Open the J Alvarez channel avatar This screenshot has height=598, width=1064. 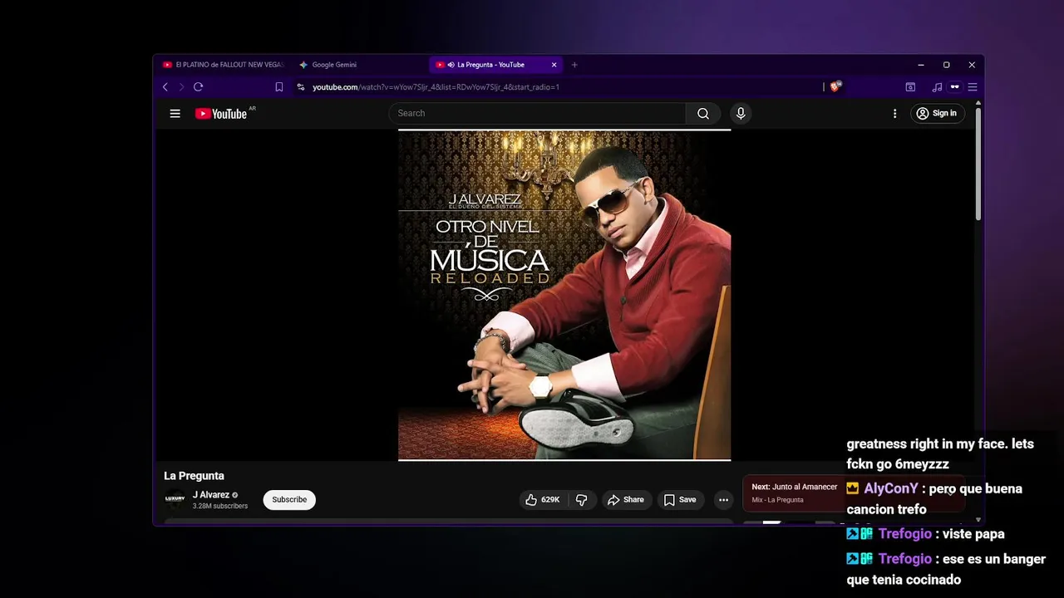[175, 499]
